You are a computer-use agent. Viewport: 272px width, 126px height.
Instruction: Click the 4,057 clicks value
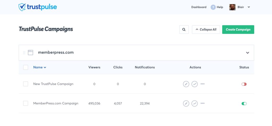(118, 103)
